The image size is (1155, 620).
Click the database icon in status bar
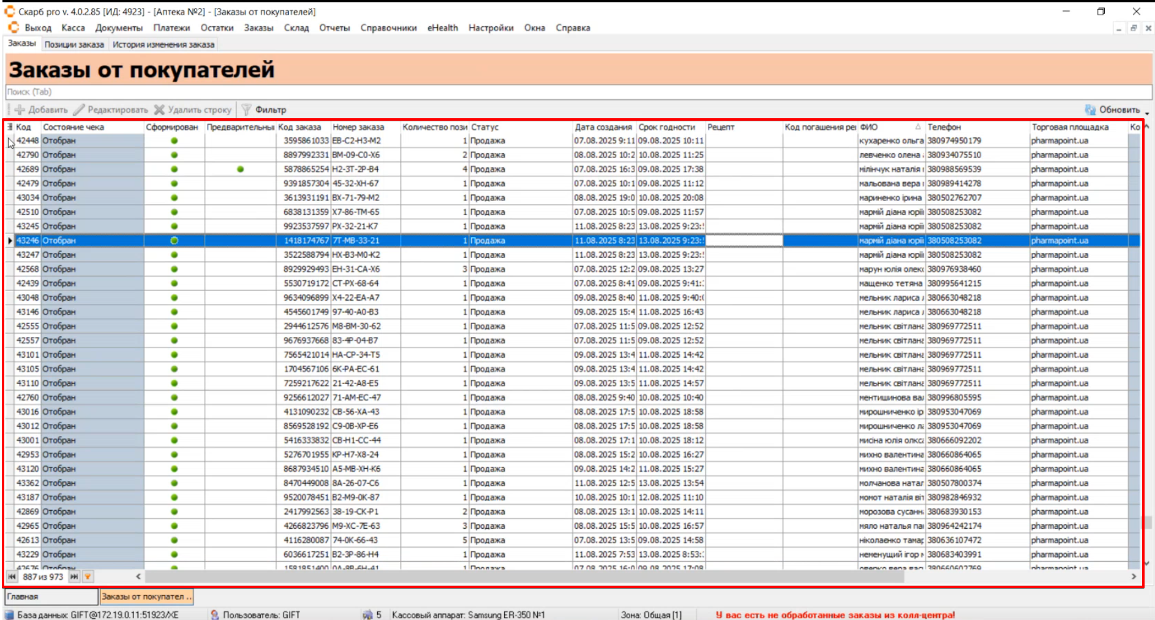[x=9, y=614]
